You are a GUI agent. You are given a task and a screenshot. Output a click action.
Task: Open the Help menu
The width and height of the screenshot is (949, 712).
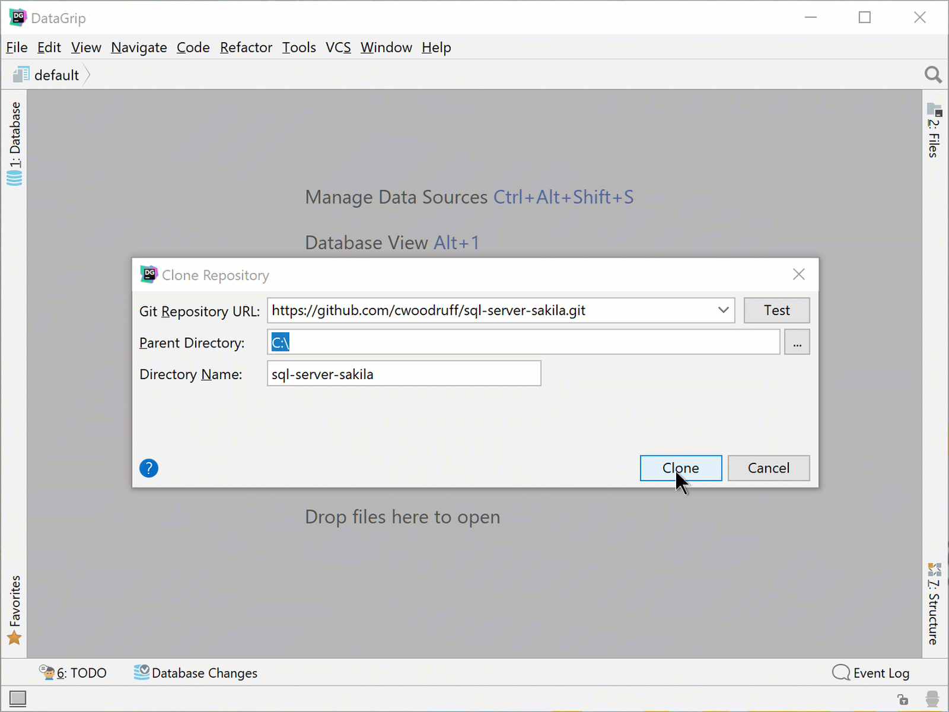[436, 47]
